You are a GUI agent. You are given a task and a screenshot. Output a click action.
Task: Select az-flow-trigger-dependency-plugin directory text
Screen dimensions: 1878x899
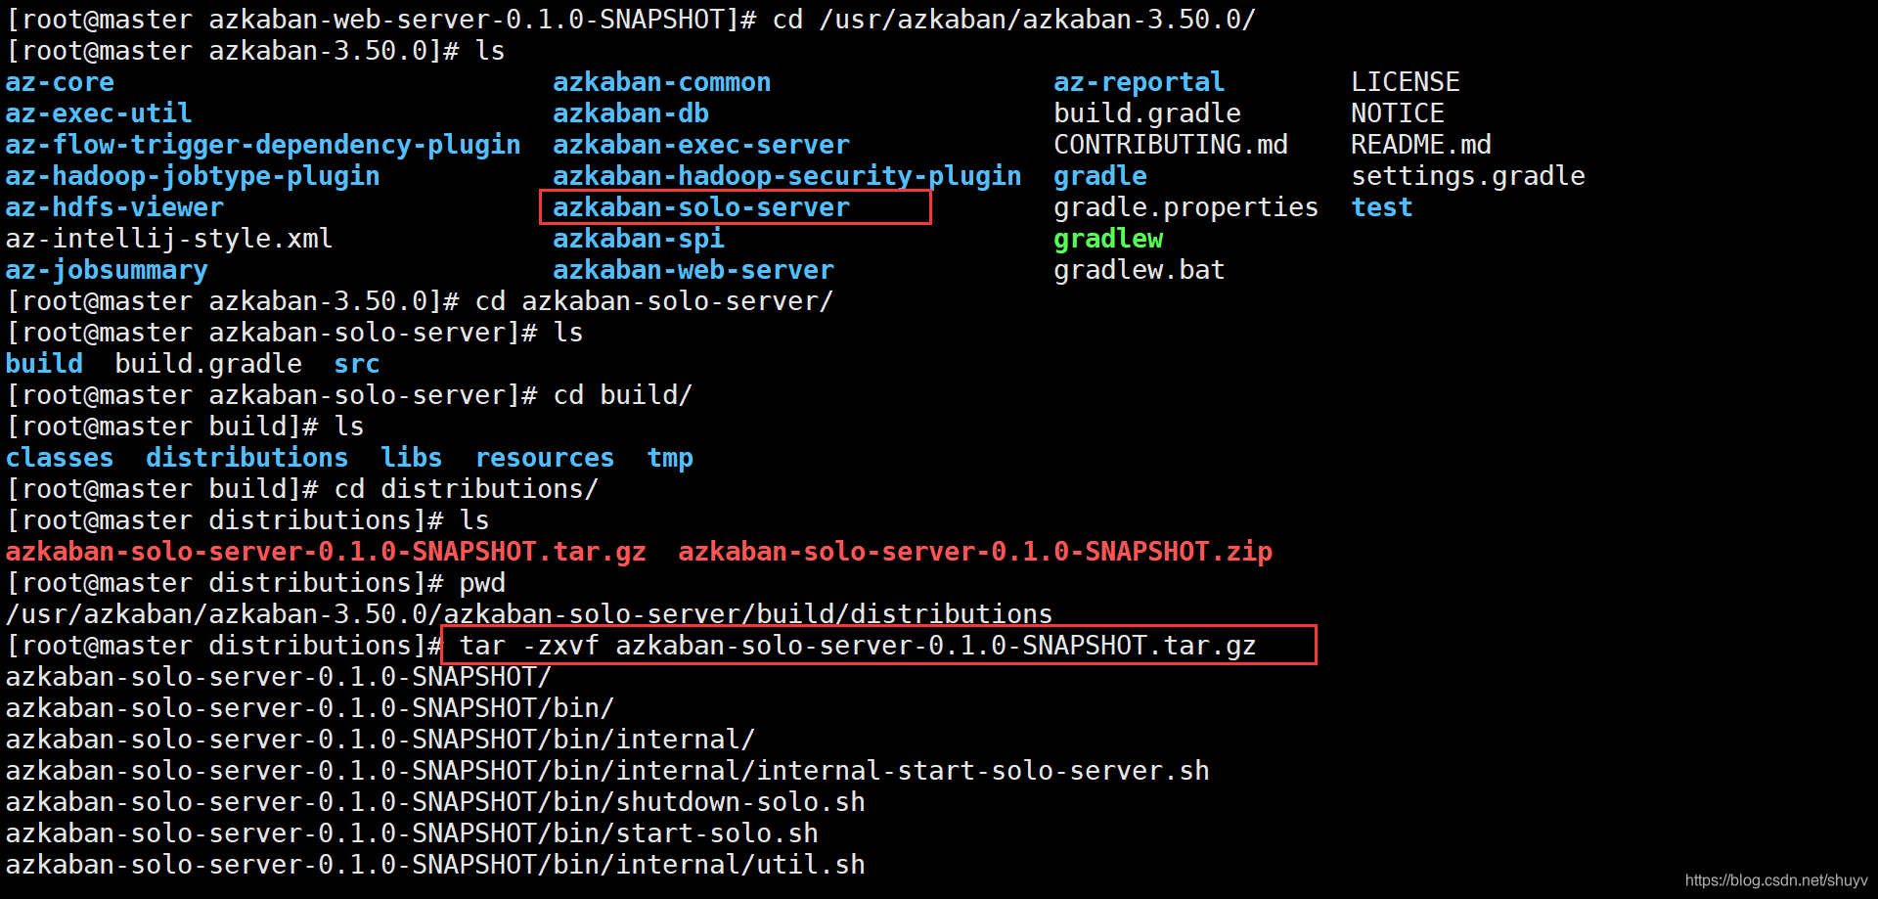[x=263, y=145]
